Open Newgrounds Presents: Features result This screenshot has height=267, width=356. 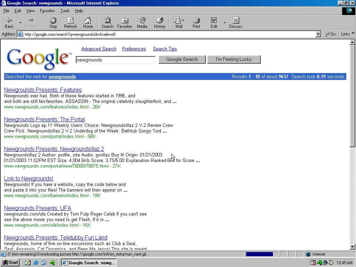click(x=43, y=90)
